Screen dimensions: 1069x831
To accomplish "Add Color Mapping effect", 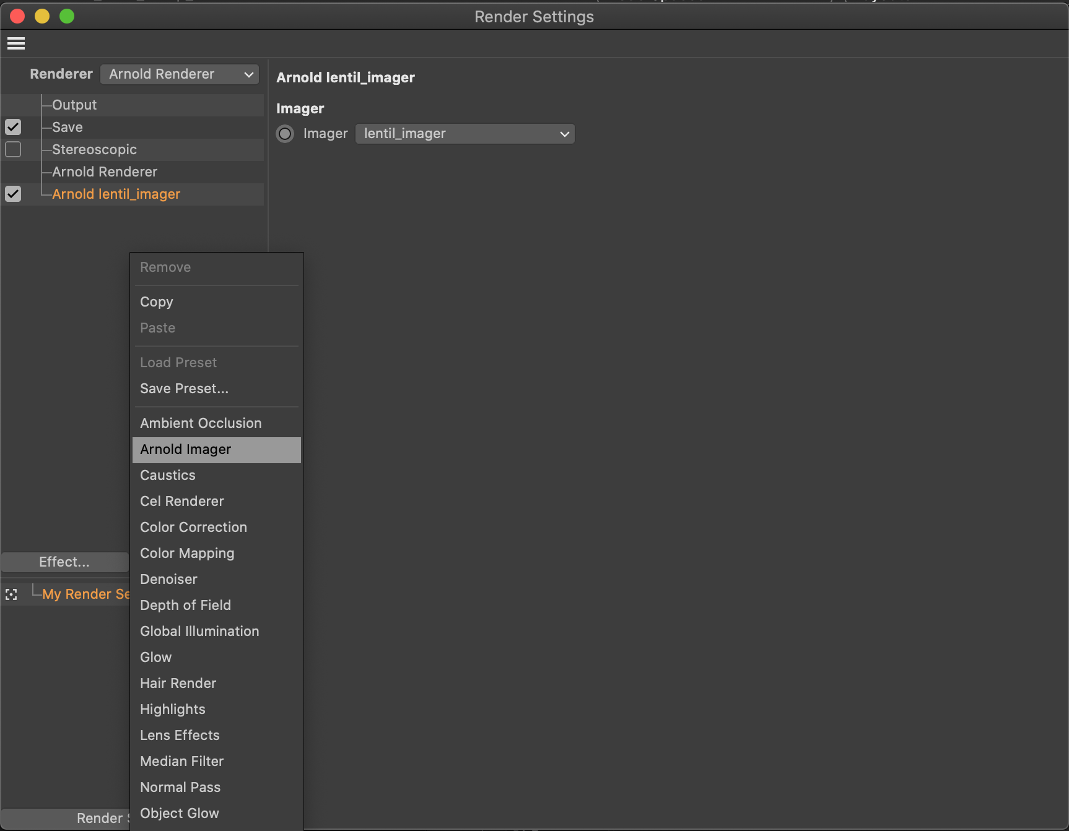I will pyautogui.click(x=217, y=554).
